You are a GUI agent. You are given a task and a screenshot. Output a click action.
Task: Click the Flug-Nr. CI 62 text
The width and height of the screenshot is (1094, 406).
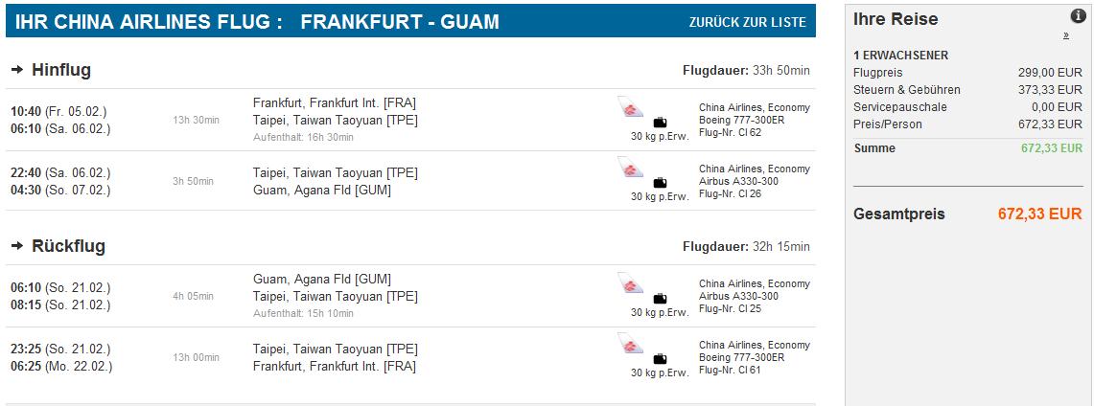click(x=730, y=132)
